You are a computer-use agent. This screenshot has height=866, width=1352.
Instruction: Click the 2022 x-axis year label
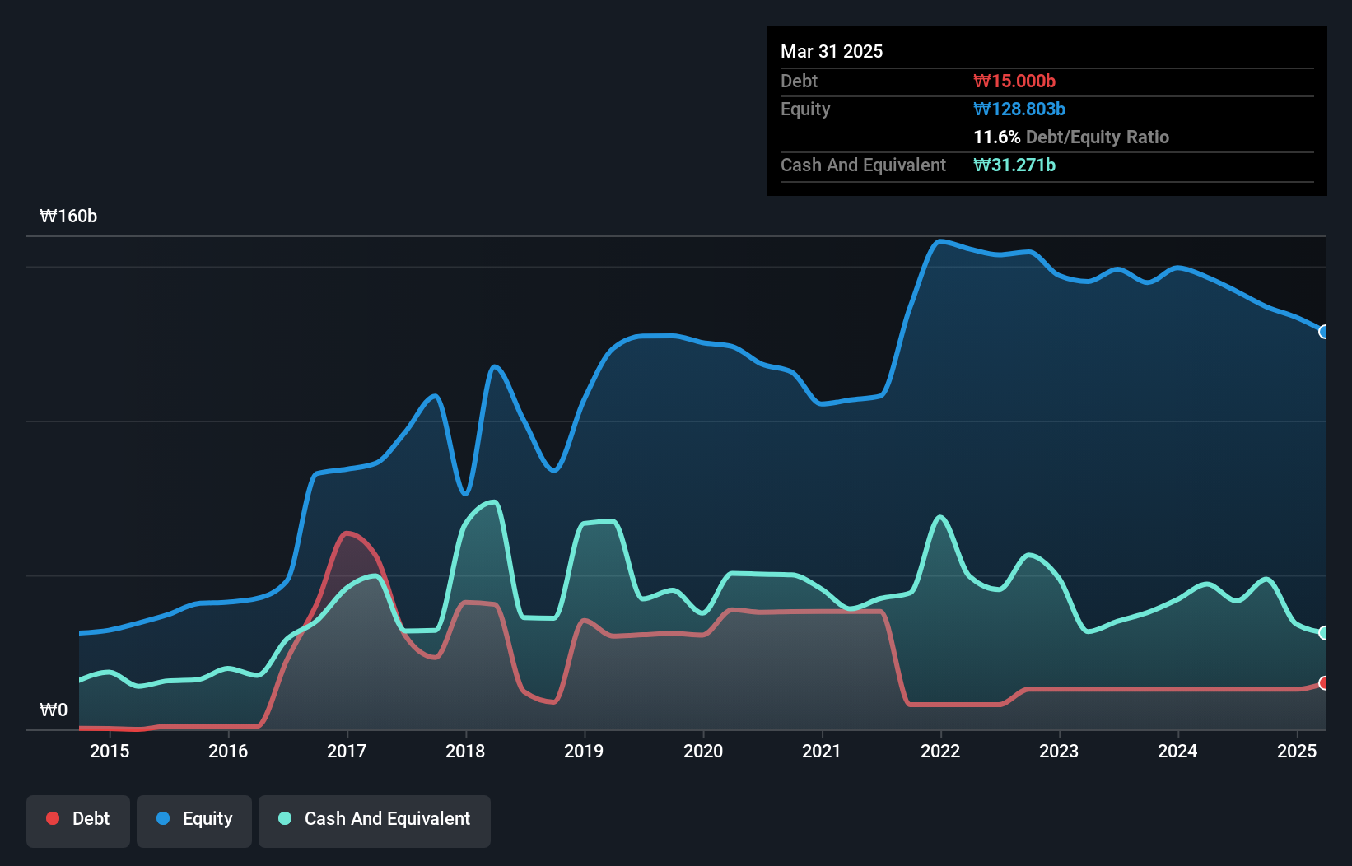click(940, 751)
